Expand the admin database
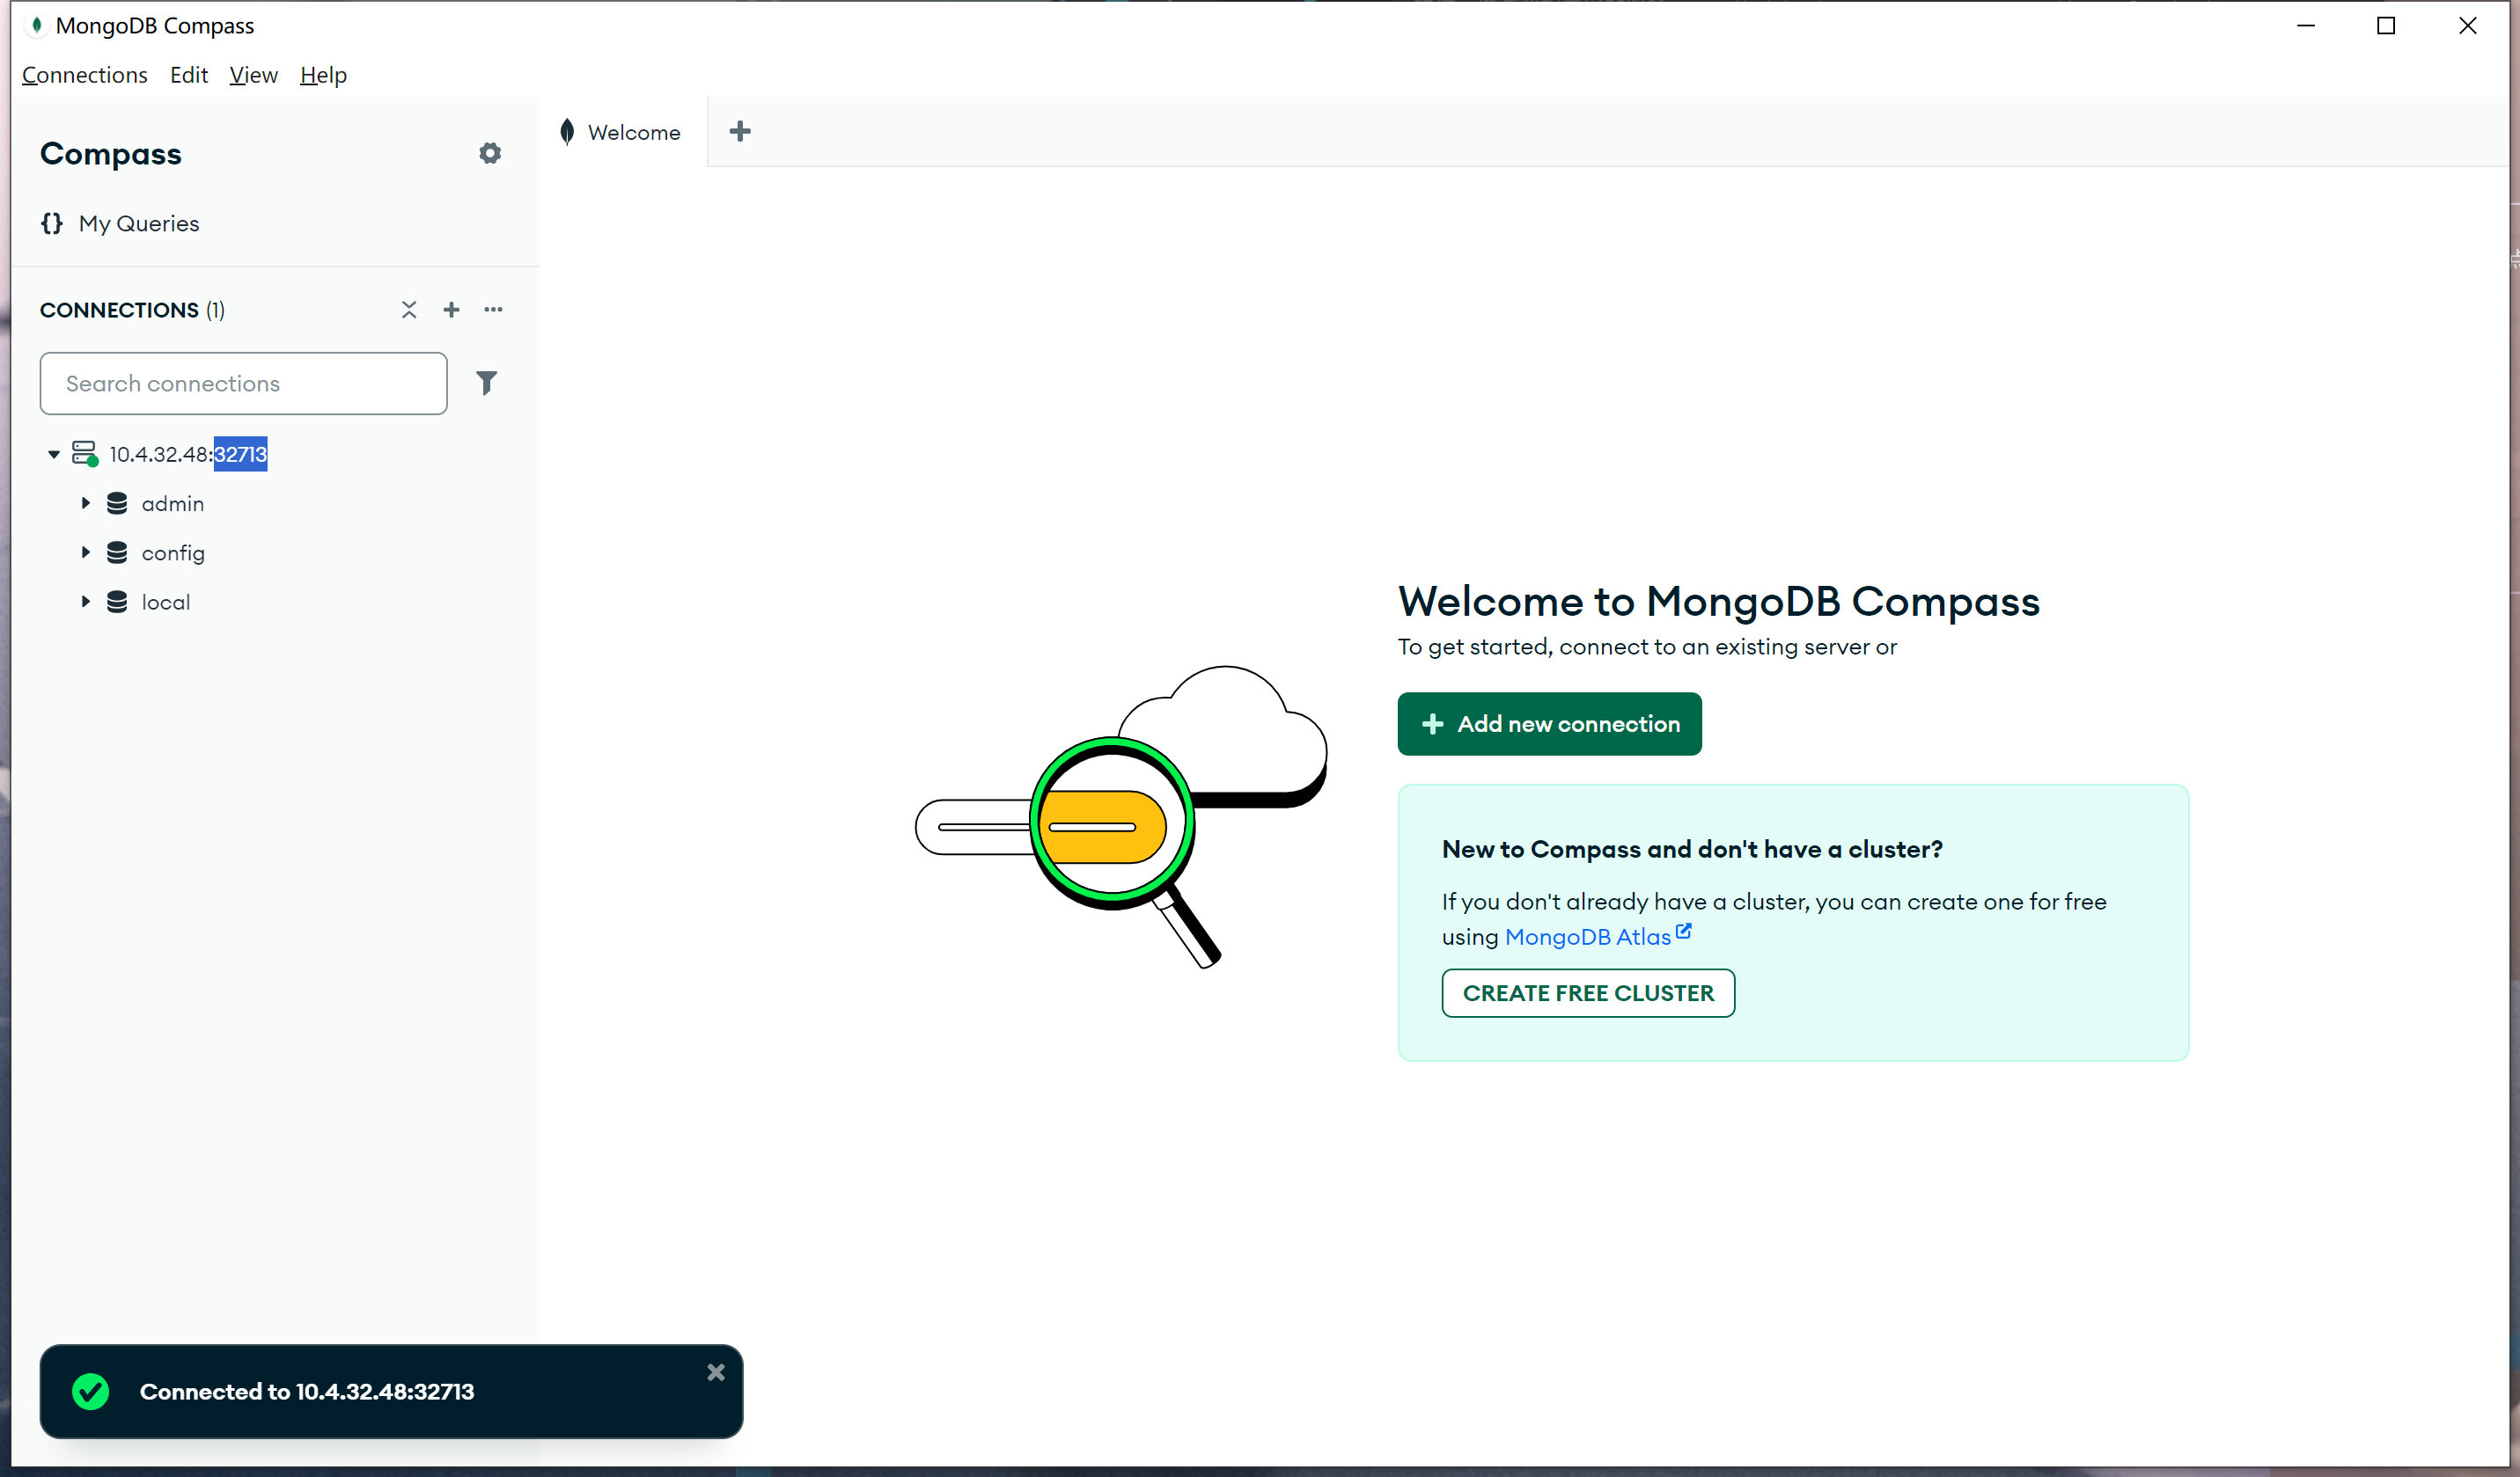The image size is (2520, 1477). [x=86, y=502]
